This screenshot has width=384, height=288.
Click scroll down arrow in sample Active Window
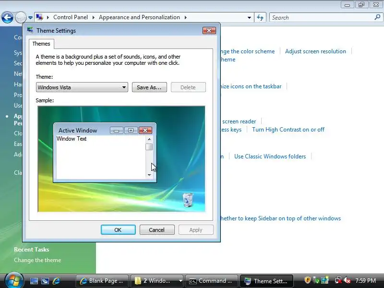149,175
